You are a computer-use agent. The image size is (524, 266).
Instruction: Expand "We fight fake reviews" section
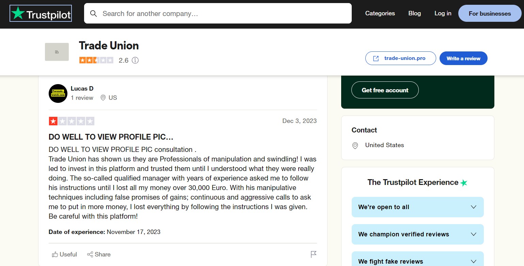pos(417,259)
